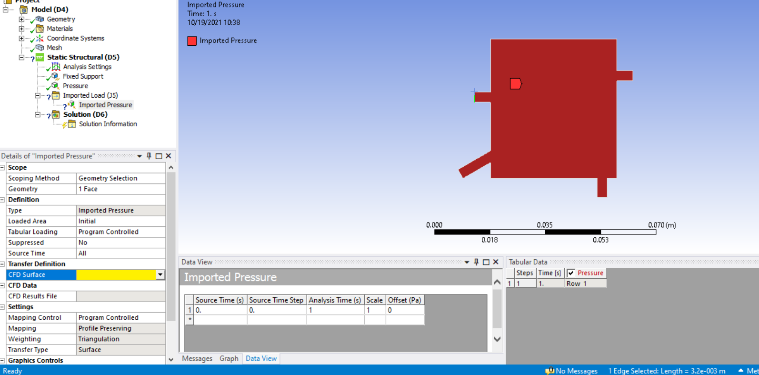Click the Imported Pressure tree icon
759x375 pixels.
[71, 105]
